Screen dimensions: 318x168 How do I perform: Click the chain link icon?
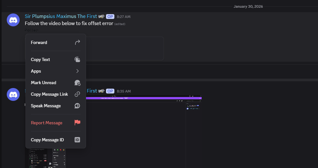[x=77, y=94]
